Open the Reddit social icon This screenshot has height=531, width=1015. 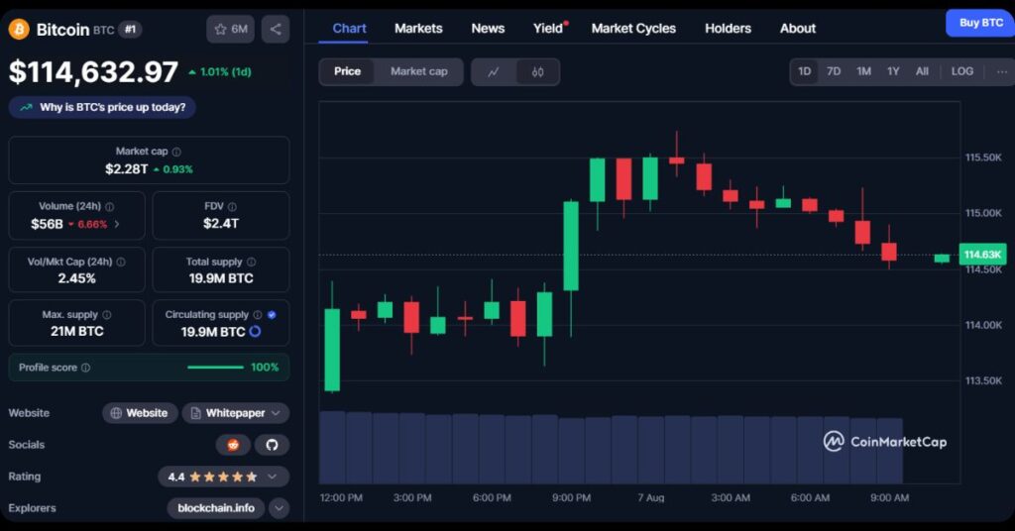(x=233, y=445)
